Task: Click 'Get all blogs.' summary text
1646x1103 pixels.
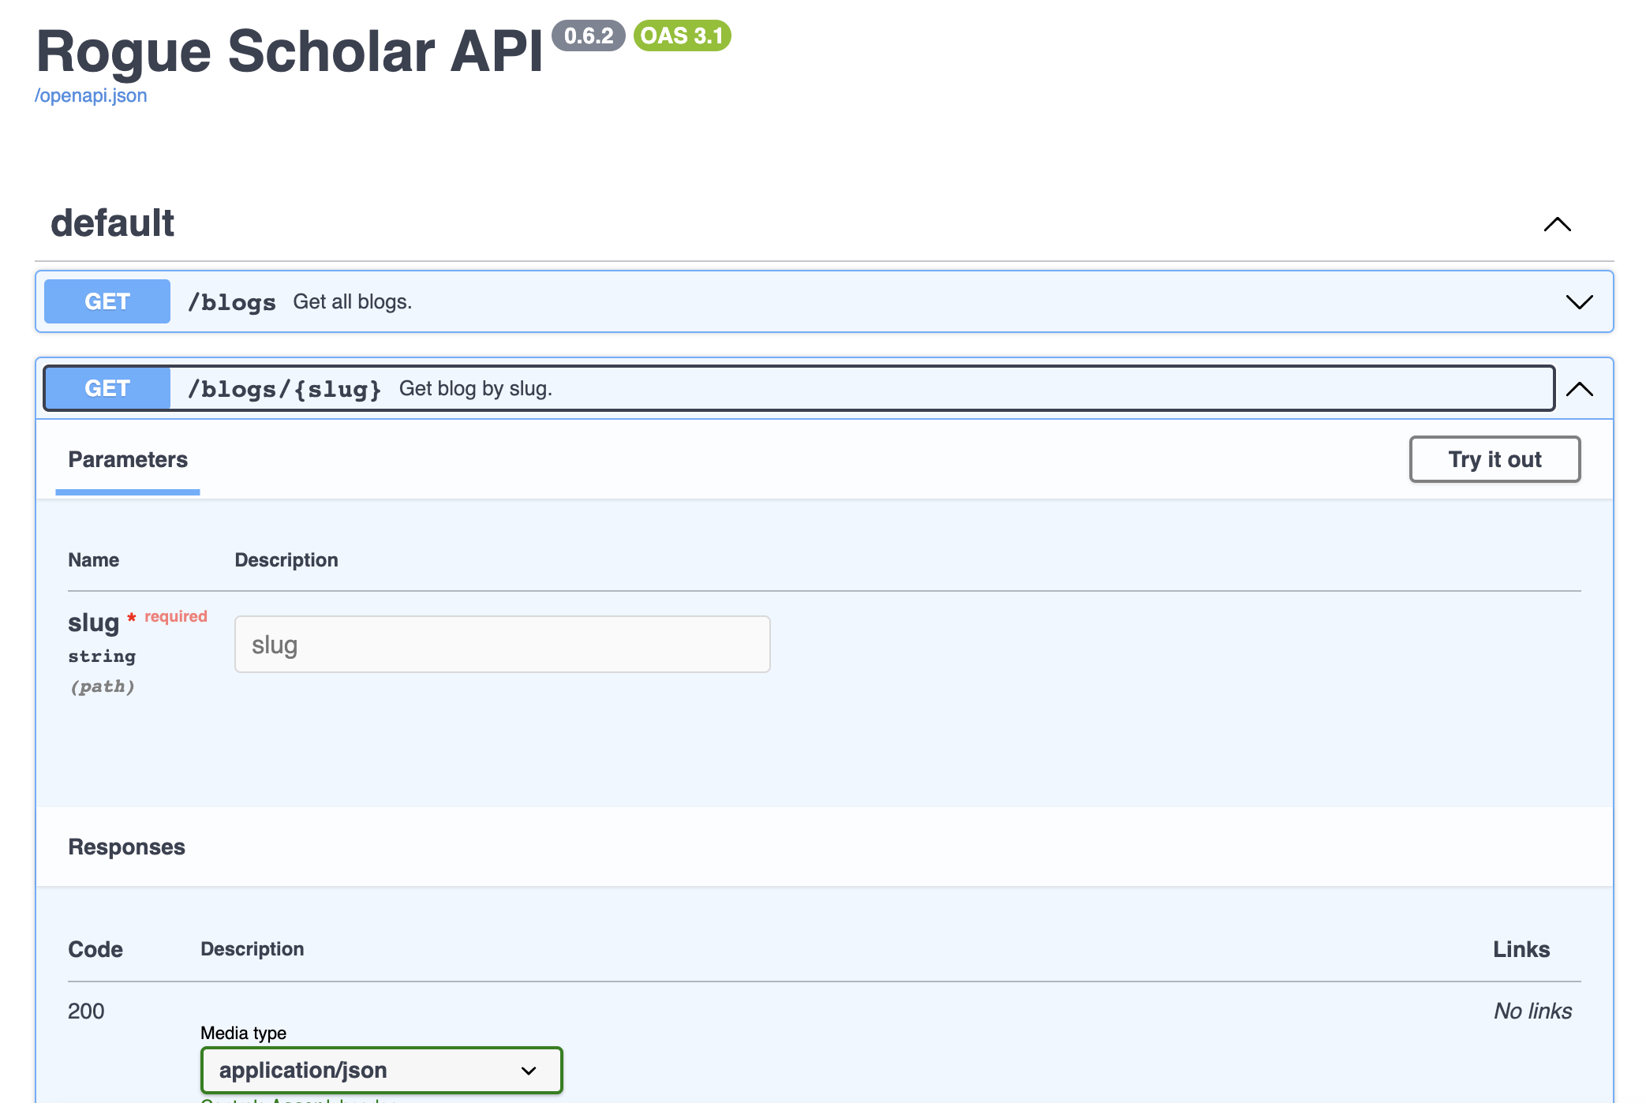Action: tap(352, 302)
